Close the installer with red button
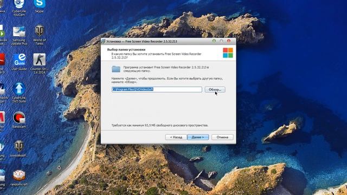Viewport: 347px width, 195px height. click(x=229, y=41)
